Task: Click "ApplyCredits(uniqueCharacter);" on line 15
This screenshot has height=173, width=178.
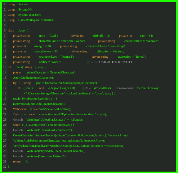Action: point(33,78)
